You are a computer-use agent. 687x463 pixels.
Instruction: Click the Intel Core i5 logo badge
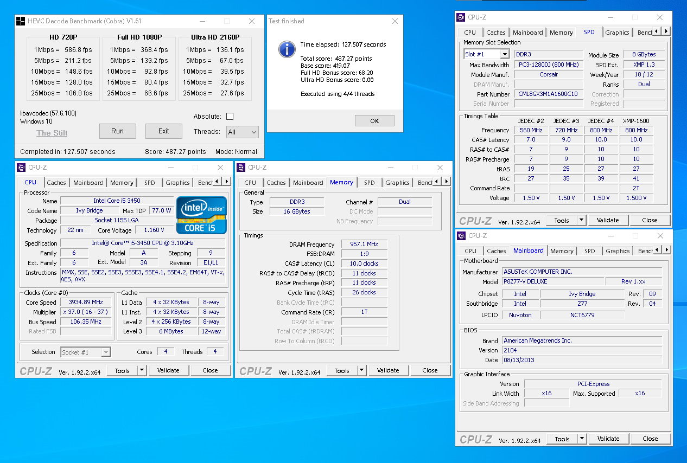(x=201, y=215)
